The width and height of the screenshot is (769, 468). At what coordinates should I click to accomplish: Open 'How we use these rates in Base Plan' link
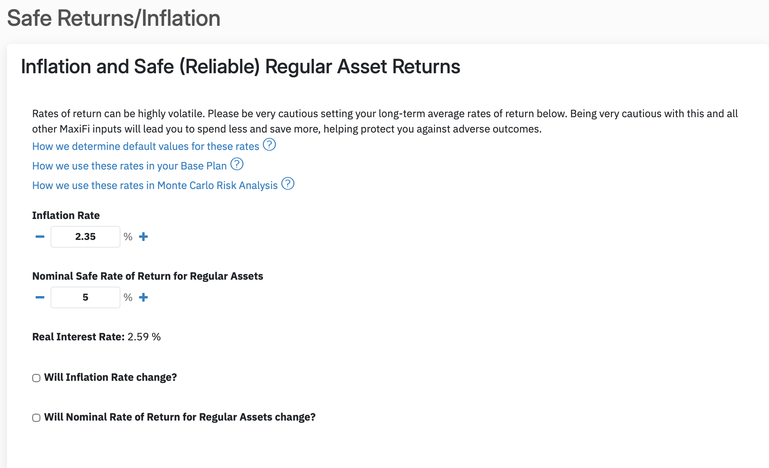(129, 166)
